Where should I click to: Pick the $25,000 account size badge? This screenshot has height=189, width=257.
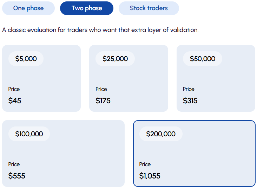tap(115, 59)
